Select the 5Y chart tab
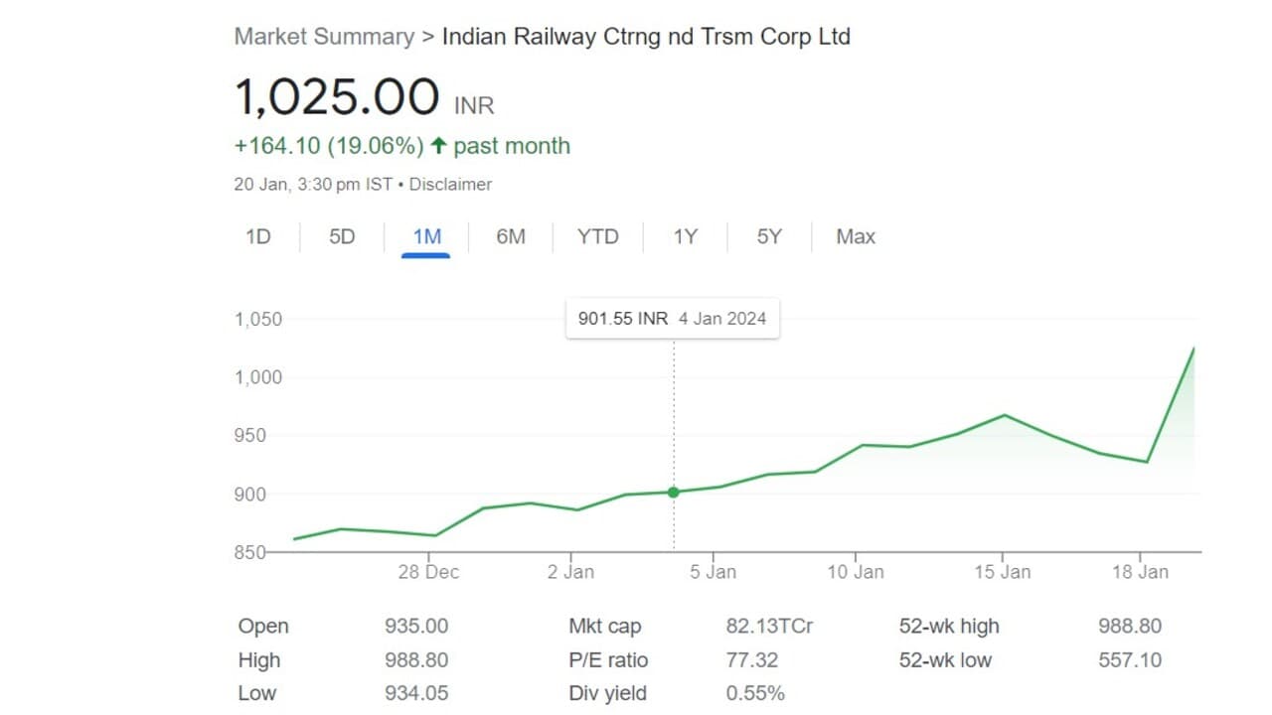The width and height of the screenshot is (1272, 715). coord(769,236)
